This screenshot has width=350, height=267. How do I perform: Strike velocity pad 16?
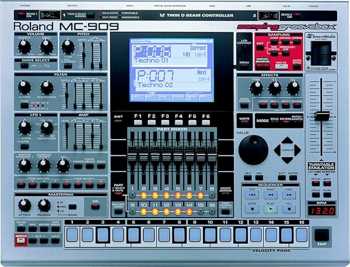click(302, 234)
